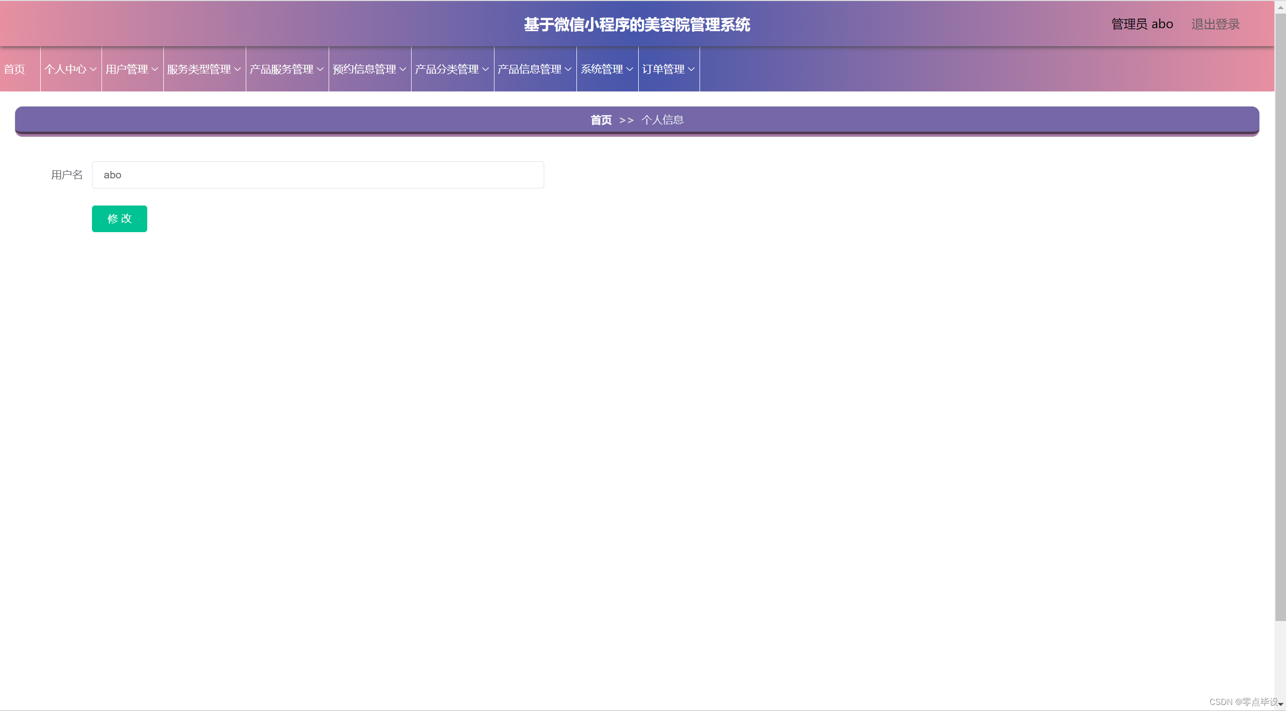
Task: Click the chevron beside 用户管理
Action: click(x=155, y=69)
